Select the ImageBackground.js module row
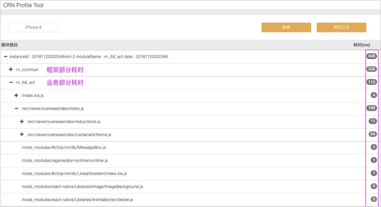 190,187
